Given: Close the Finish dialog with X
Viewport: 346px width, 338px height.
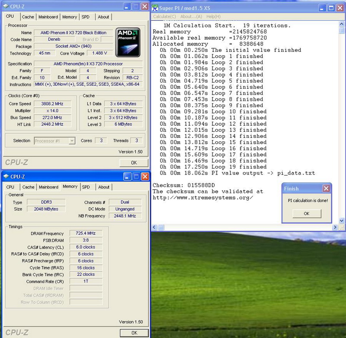Looking at the screenshot, I should [326, 188].
